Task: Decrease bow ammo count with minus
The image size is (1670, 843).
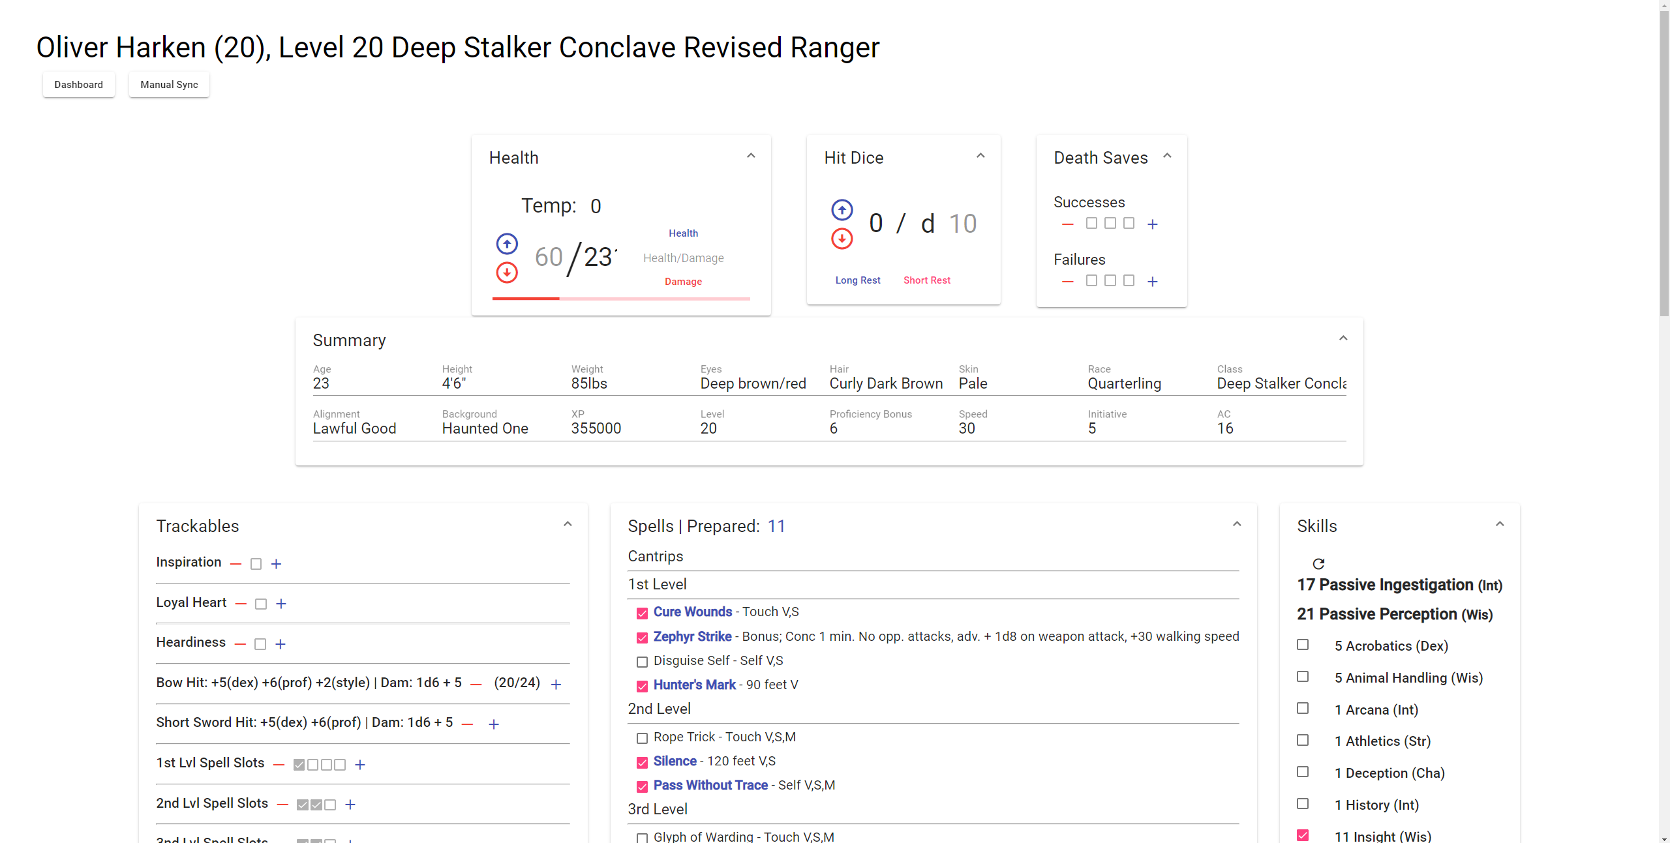Action: coord(476,685)
